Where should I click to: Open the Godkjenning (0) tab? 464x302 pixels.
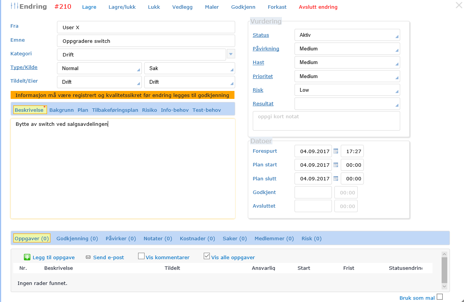coord(77,238)
